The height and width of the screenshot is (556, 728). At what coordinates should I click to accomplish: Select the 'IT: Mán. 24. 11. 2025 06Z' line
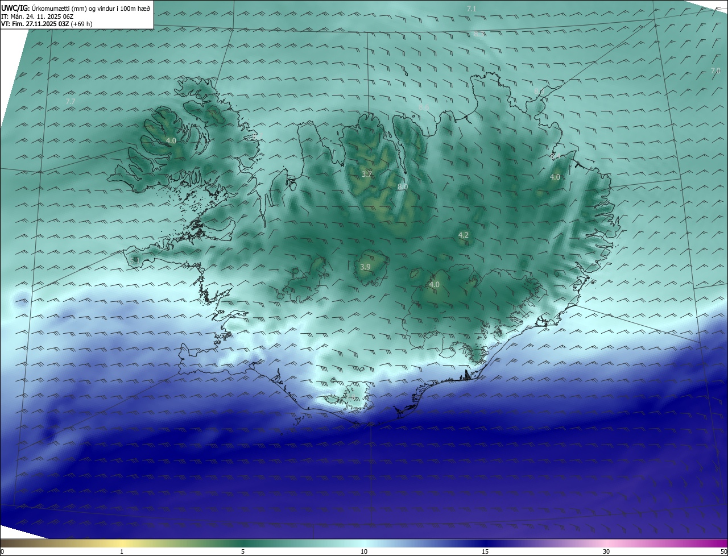tap(37, 16)
